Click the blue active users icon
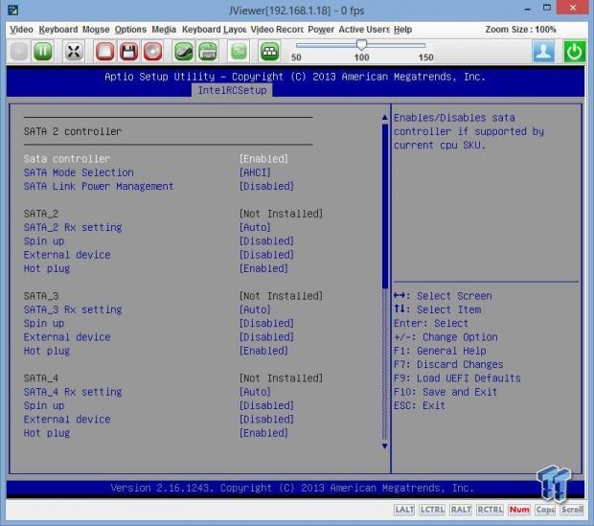This screenshot has height=526, width=594. 543,51
